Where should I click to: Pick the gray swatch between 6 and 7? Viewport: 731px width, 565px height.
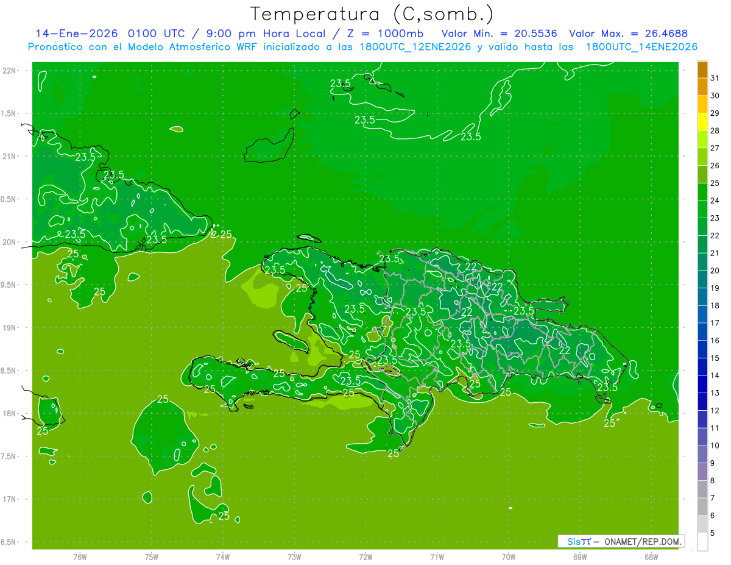pos(702,506)
